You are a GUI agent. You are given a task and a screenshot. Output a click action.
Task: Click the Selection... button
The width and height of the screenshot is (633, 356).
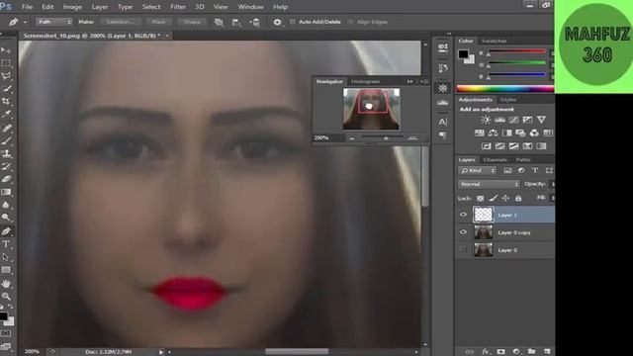(121, 22)
